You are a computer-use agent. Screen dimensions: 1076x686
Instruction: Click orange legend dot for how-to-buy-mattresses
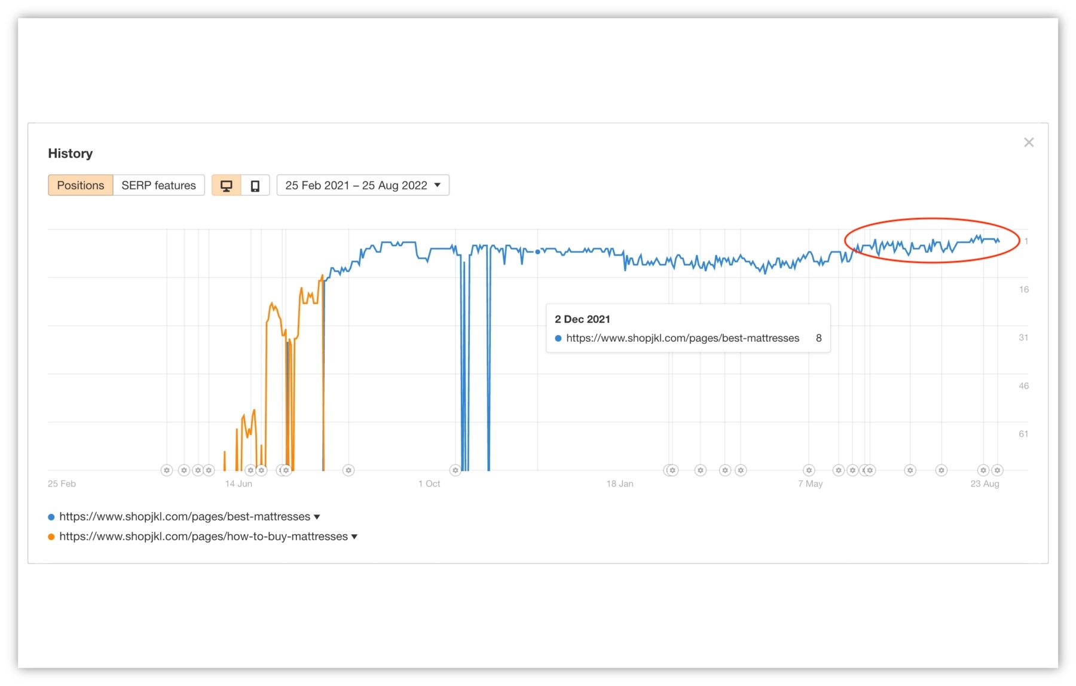pos(51,537)
